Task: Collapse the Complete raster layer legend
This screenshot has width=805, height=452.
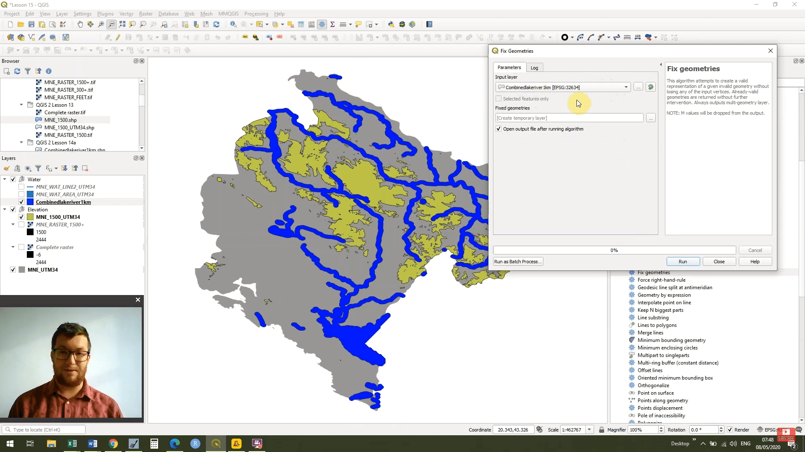Action: [x=13, y=247]
